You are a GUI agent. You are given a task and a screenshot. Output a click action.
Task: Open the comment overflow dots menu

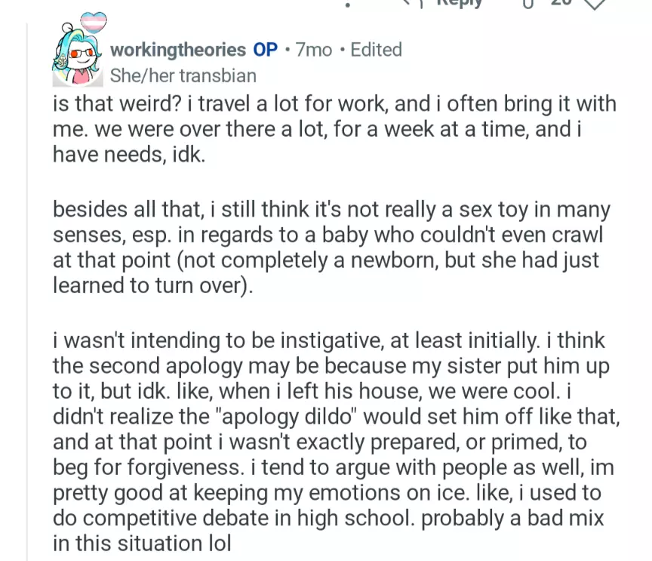click(x=348, y=4)
